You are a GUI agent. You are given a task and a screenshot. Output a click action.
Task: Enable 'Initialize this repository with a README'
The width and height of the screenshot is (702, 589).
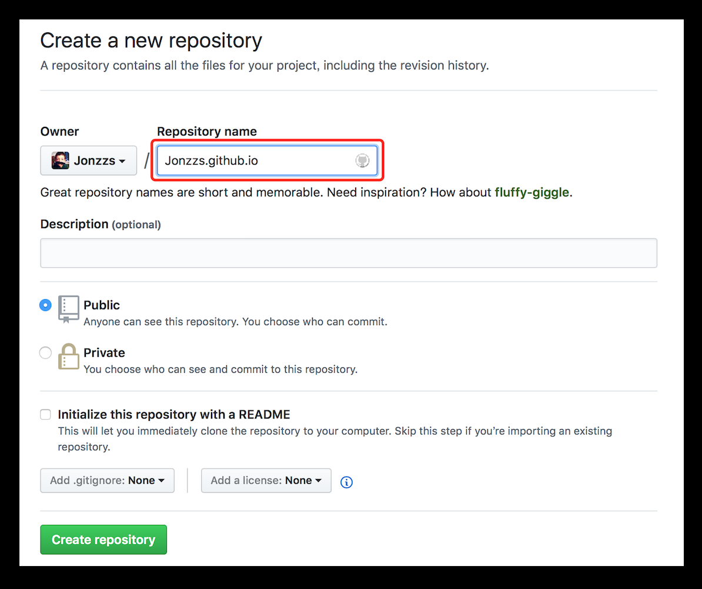click(45, 414)
